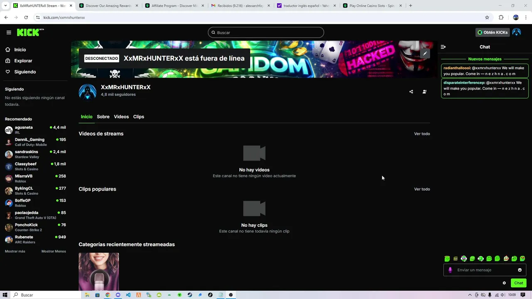532x299 pixels.
Task: Bookmark this page with star icon
Action: [x=487, y=17]
